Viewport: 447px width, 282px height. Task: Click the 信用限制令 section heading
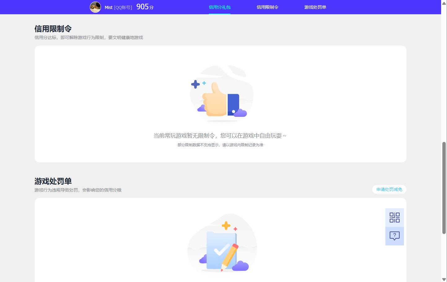click(x=53, y=29)
